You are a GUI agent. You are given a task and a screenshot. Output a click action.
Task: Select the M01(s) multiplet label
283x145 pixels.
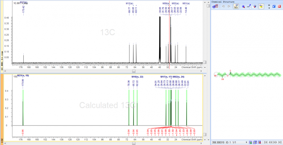point(186,3)
